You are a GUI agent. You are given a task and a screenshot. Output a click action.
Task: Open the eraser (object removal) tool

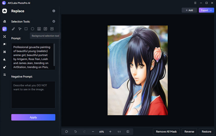click(x=5, y=21)
